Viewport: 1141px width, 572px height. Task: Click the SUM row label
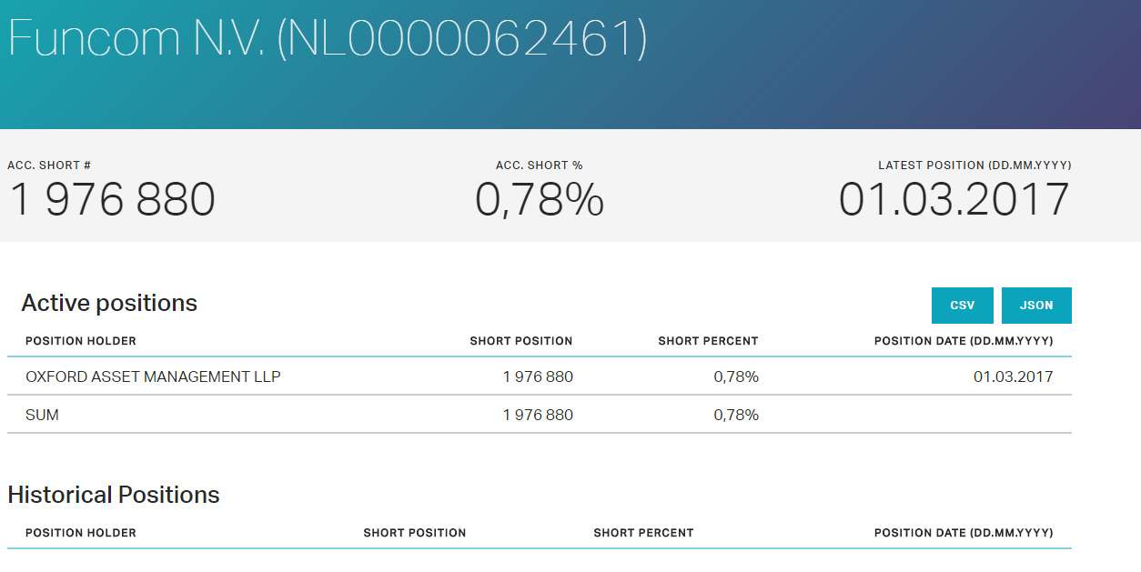[42, 415]
